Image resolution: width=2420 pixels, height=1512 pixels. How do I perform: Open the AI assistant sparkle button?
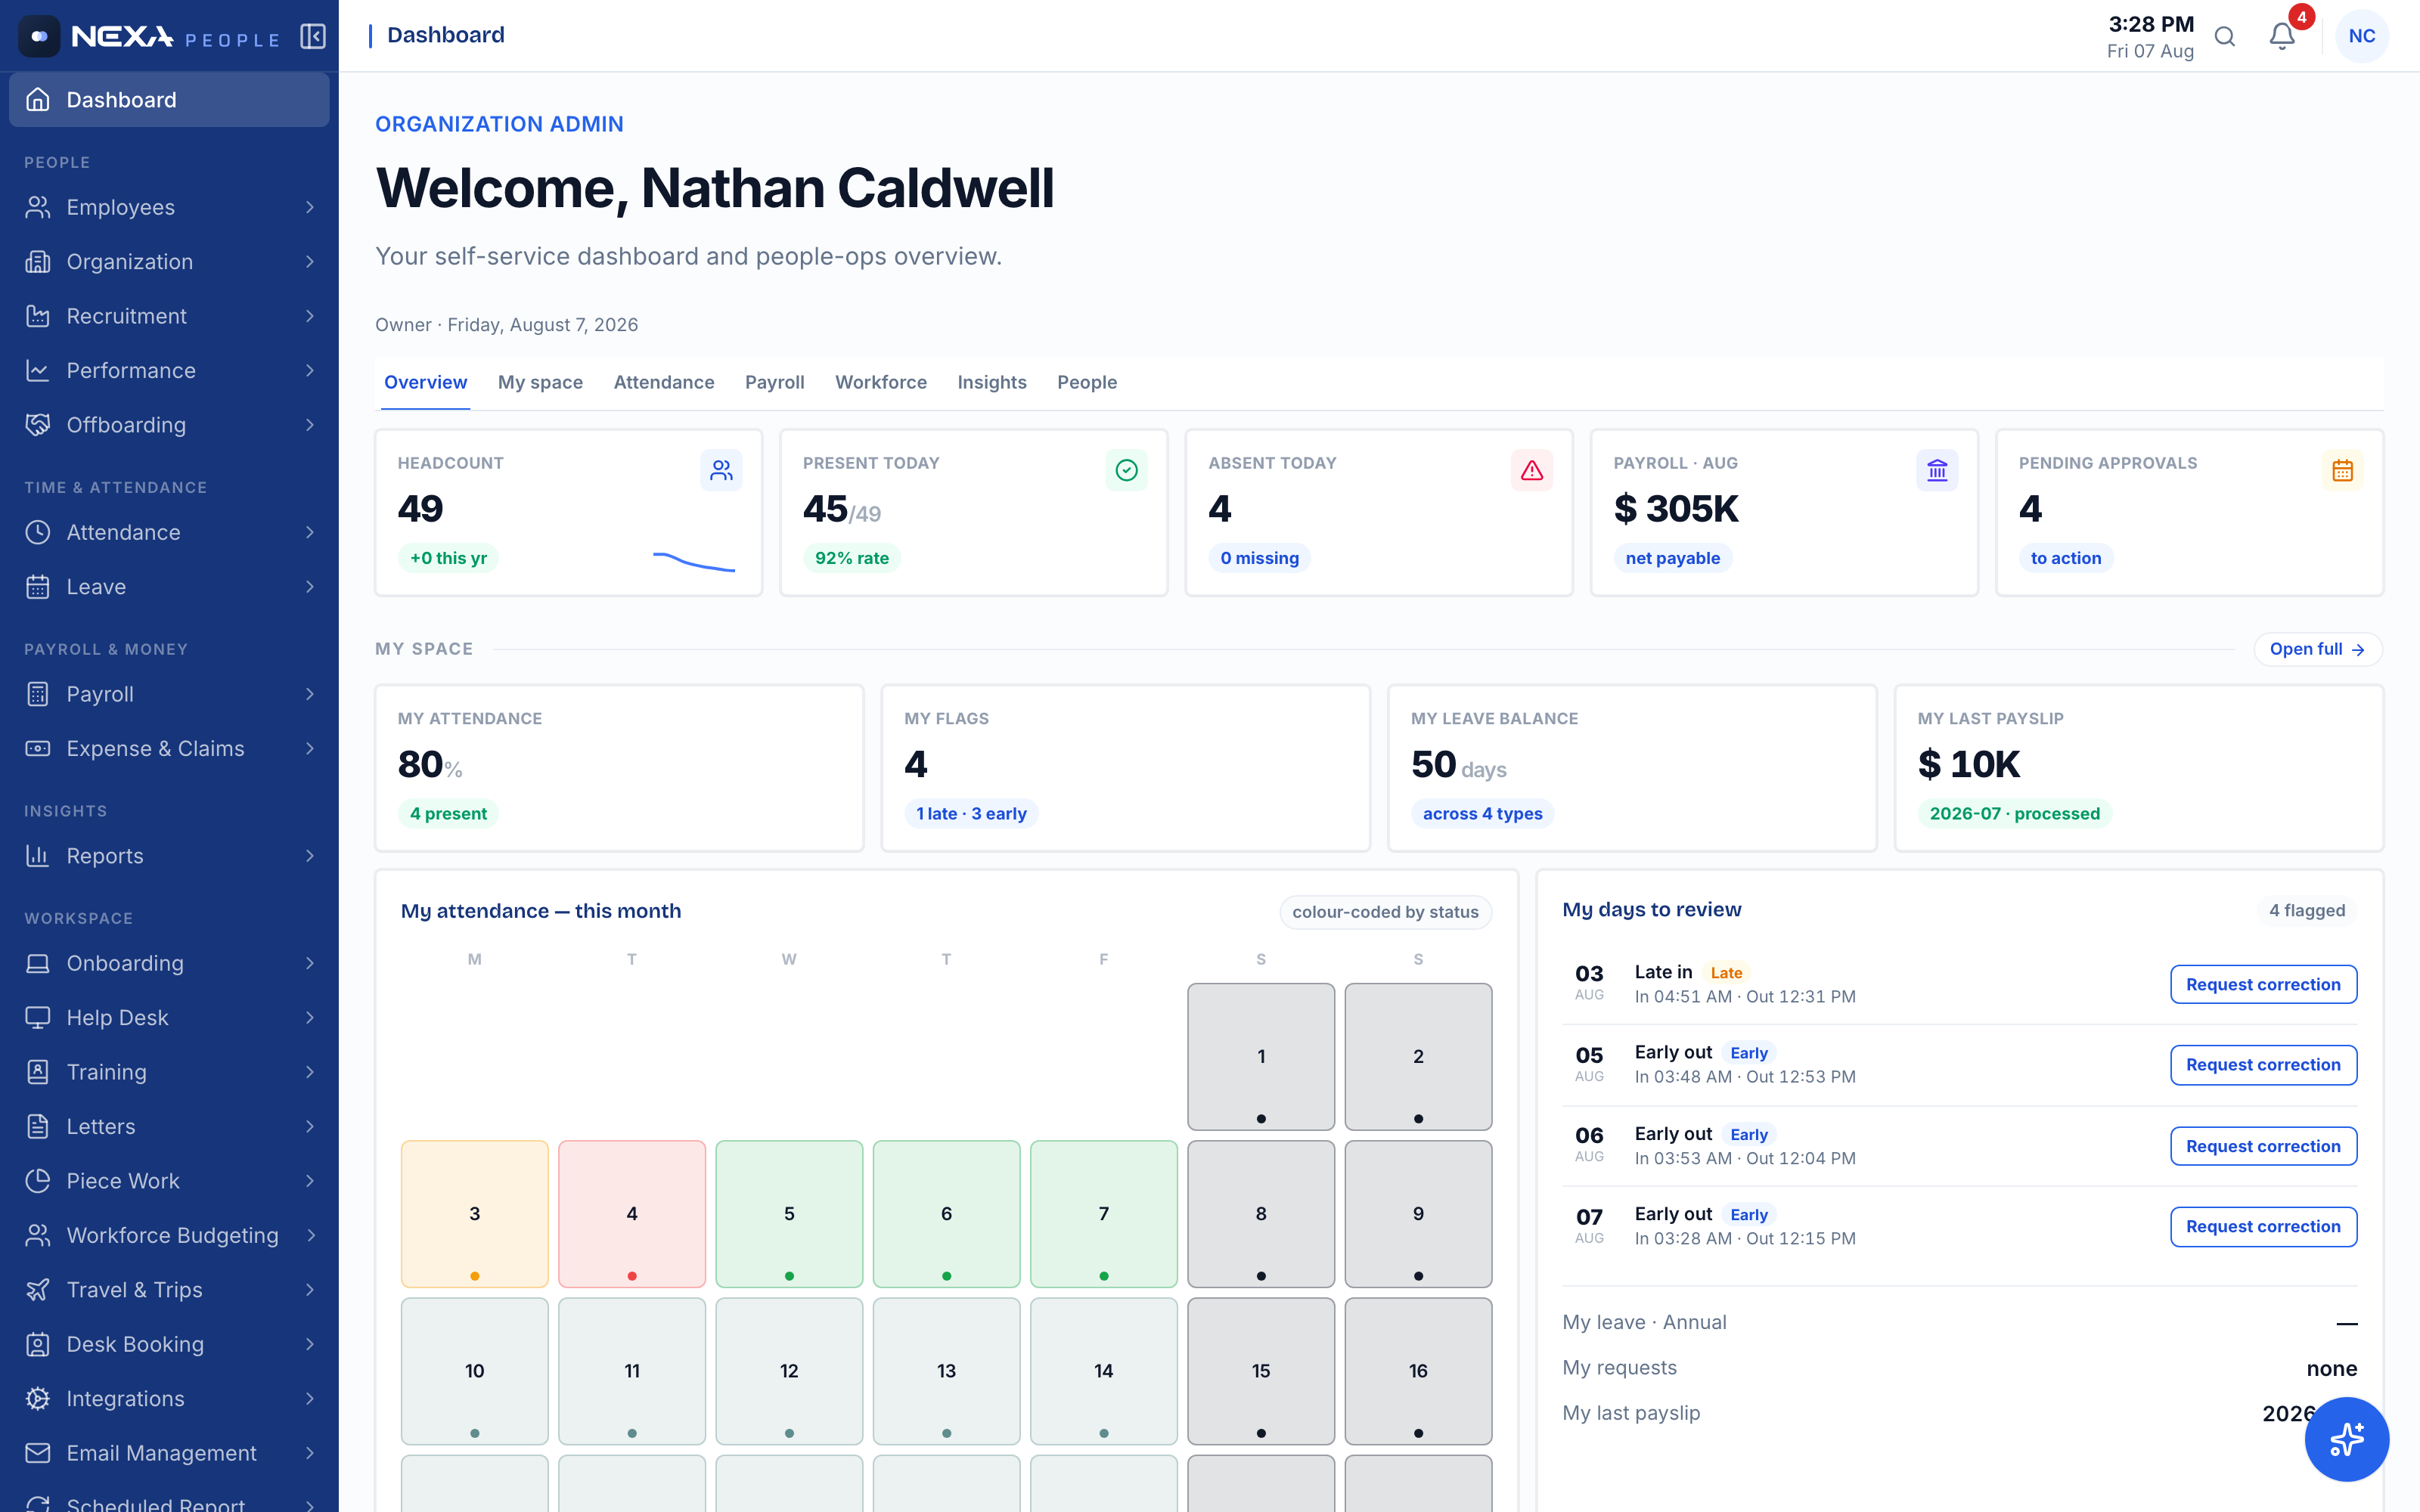tap(2346, 1439)
